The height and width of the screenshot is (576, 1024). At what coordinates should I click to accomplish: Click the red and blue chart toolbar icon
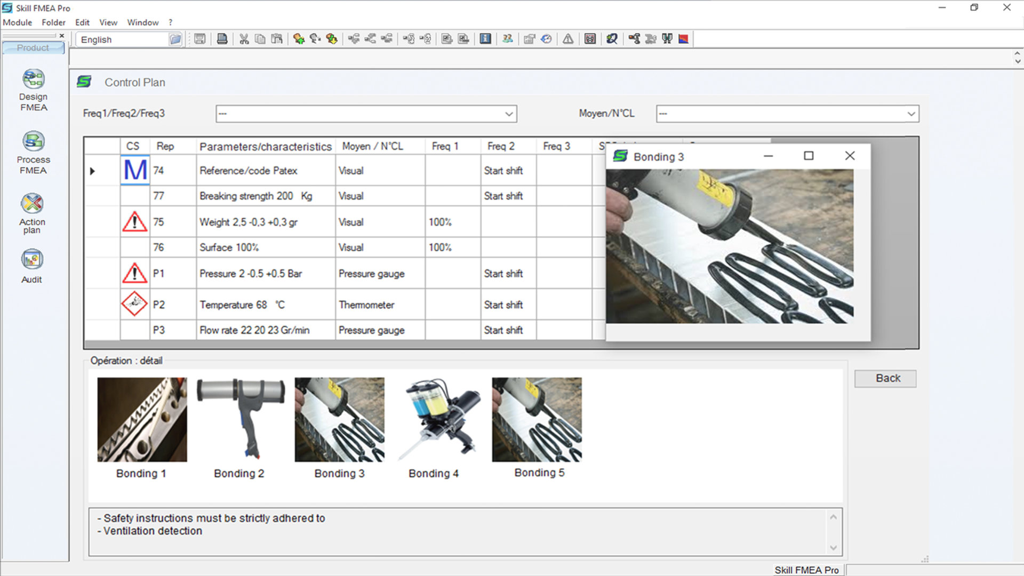683,39
